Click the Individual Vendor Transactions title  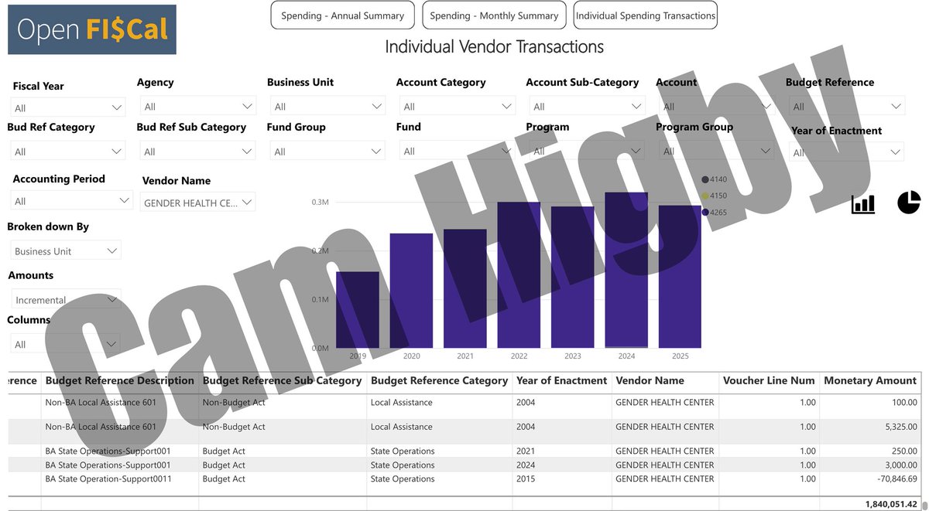point(494,46)
